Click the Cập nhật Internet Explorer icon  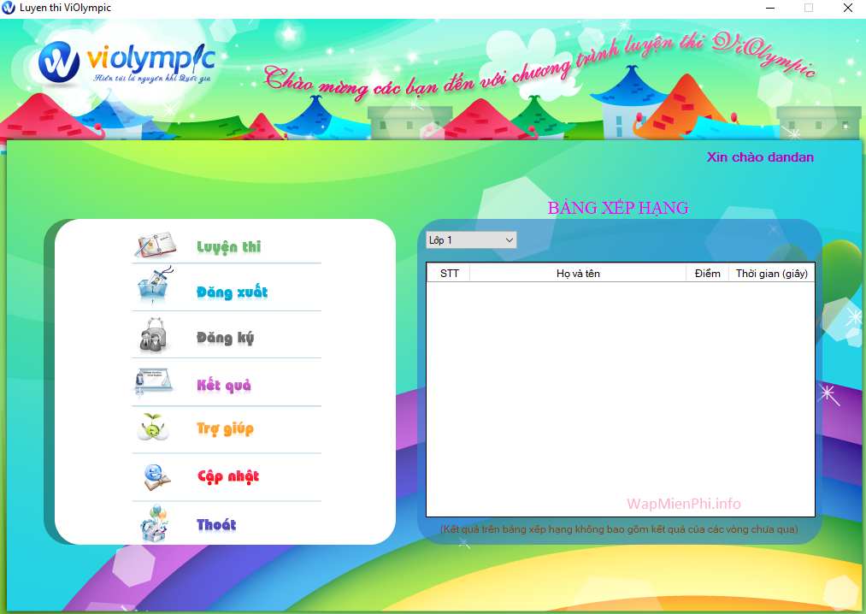tap(156, 477)
